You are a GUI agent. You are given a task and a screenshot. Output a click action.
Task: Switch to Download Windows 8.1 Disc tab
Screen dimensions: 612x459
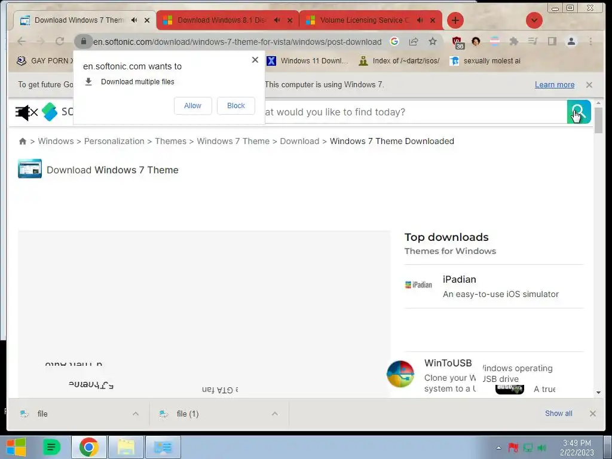pyautogui.click(x=221, y=20)
